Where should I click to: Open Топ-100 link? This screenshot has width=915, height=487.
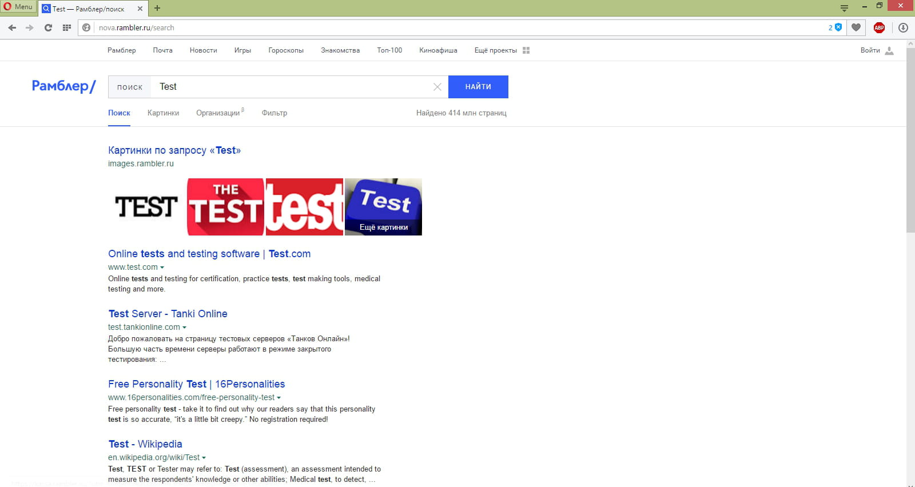click(389, 50)
